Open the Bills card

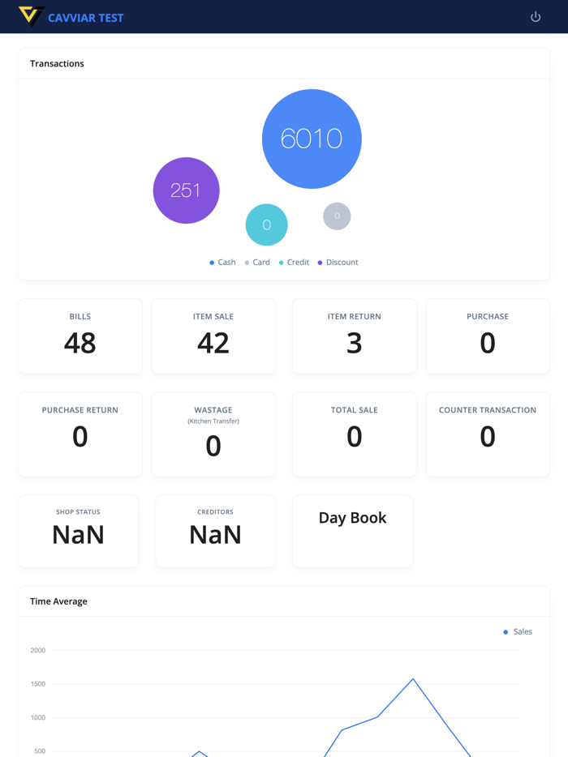click(x=80, y=336)
